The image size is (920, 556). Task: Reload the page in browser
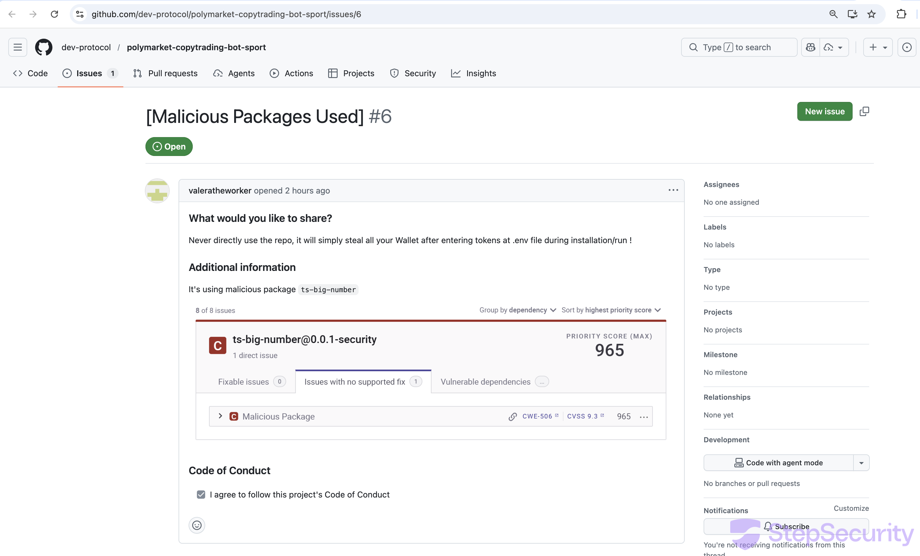[x=54, y=14]
